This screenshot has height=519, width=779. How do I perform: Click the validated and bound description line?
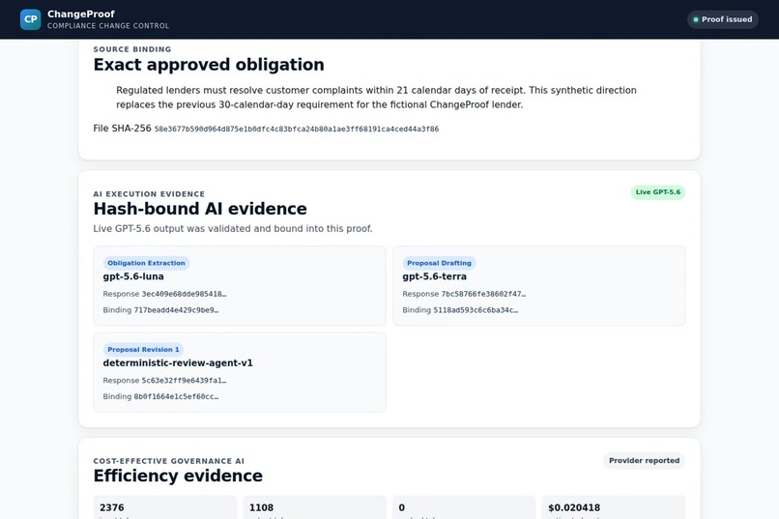(233, 228)
